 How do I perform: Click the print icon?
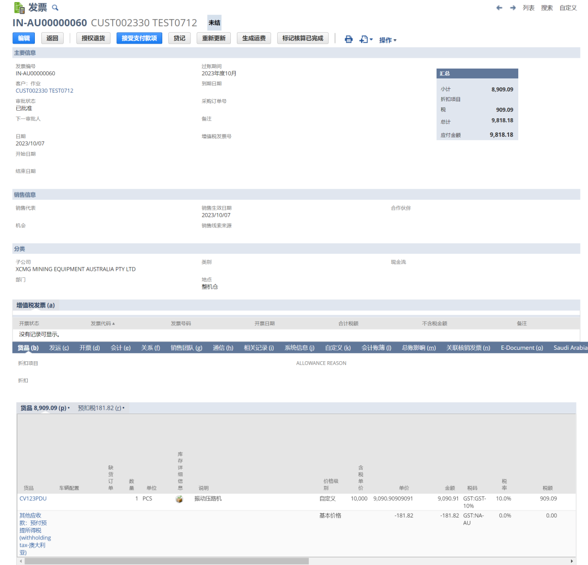[349, 39]
